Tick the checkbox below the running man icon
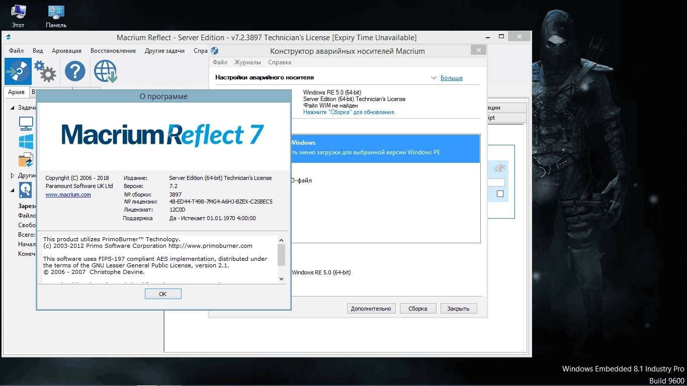 tap(500, 194)
